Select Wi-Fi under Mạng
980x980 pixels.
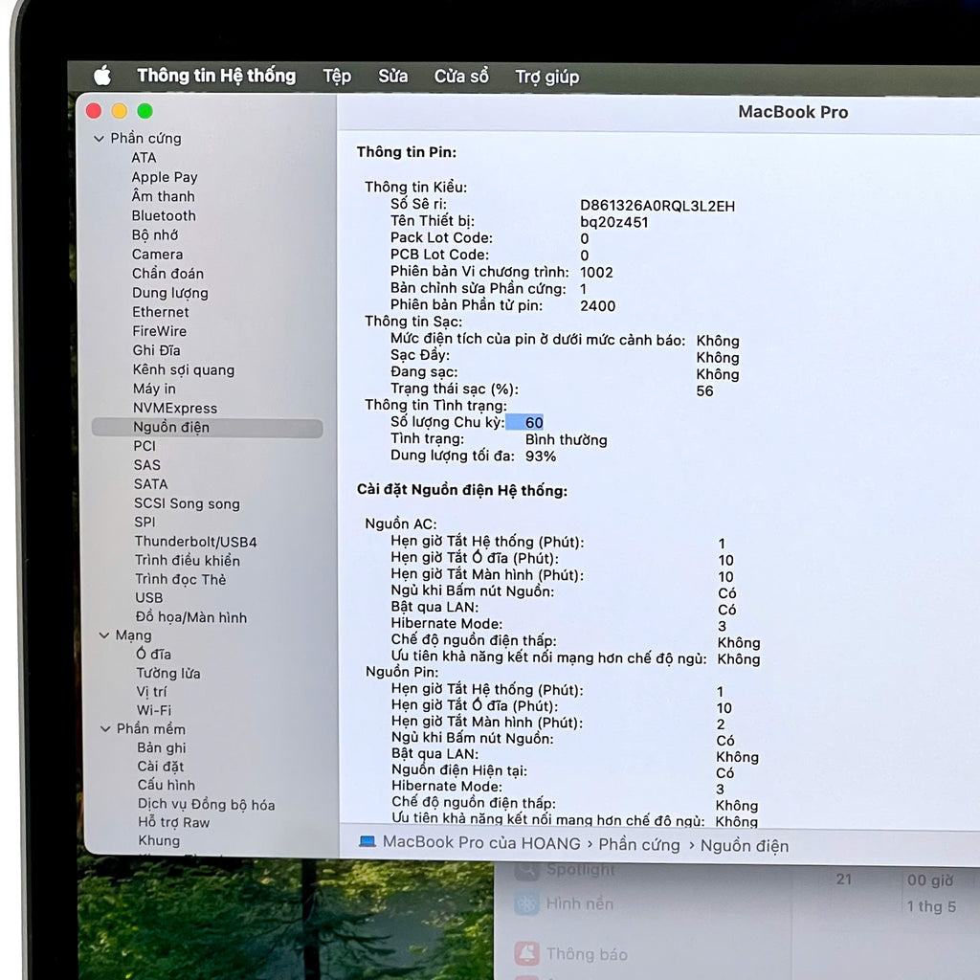coord(154,710)
